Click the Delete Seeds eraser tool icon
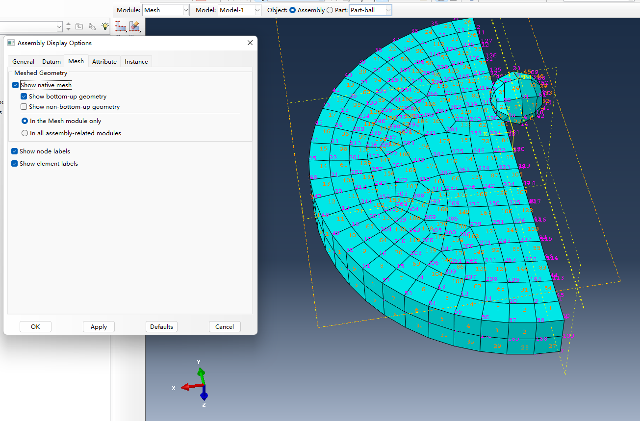Screen dimensions: 640x421 point(134,26)
